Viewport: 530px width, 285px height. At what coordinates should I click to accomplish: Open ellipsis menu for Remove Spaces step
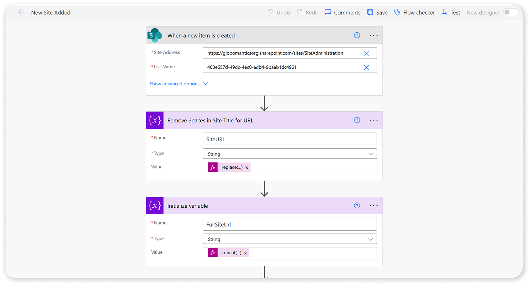coord(374,120)
